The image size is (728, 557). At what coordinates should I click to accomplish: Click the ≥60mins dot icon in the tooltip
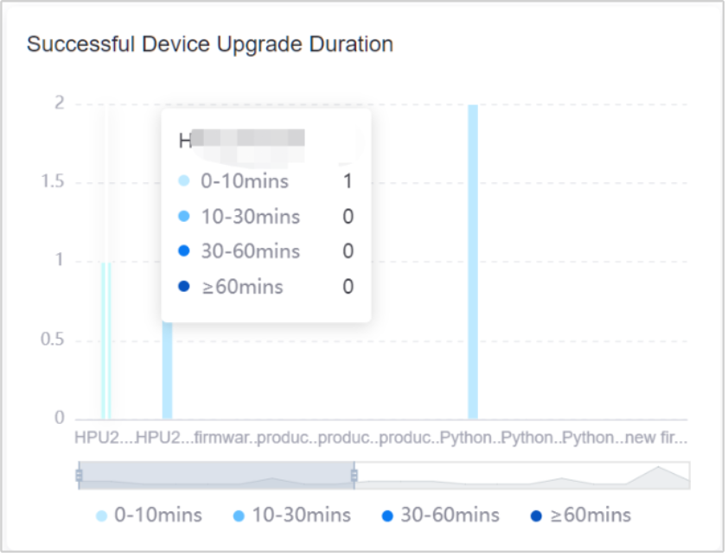(183, 287)
